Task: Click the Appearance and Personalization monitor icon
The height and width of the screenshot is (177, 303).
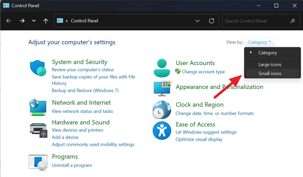Action: point(162,88)
